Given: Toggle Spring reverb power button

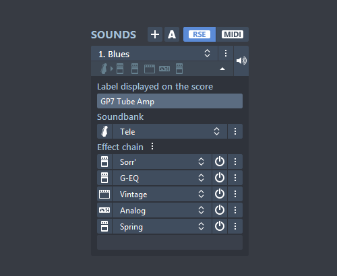Looking at the screenshot, I should (x=220, y=226).
